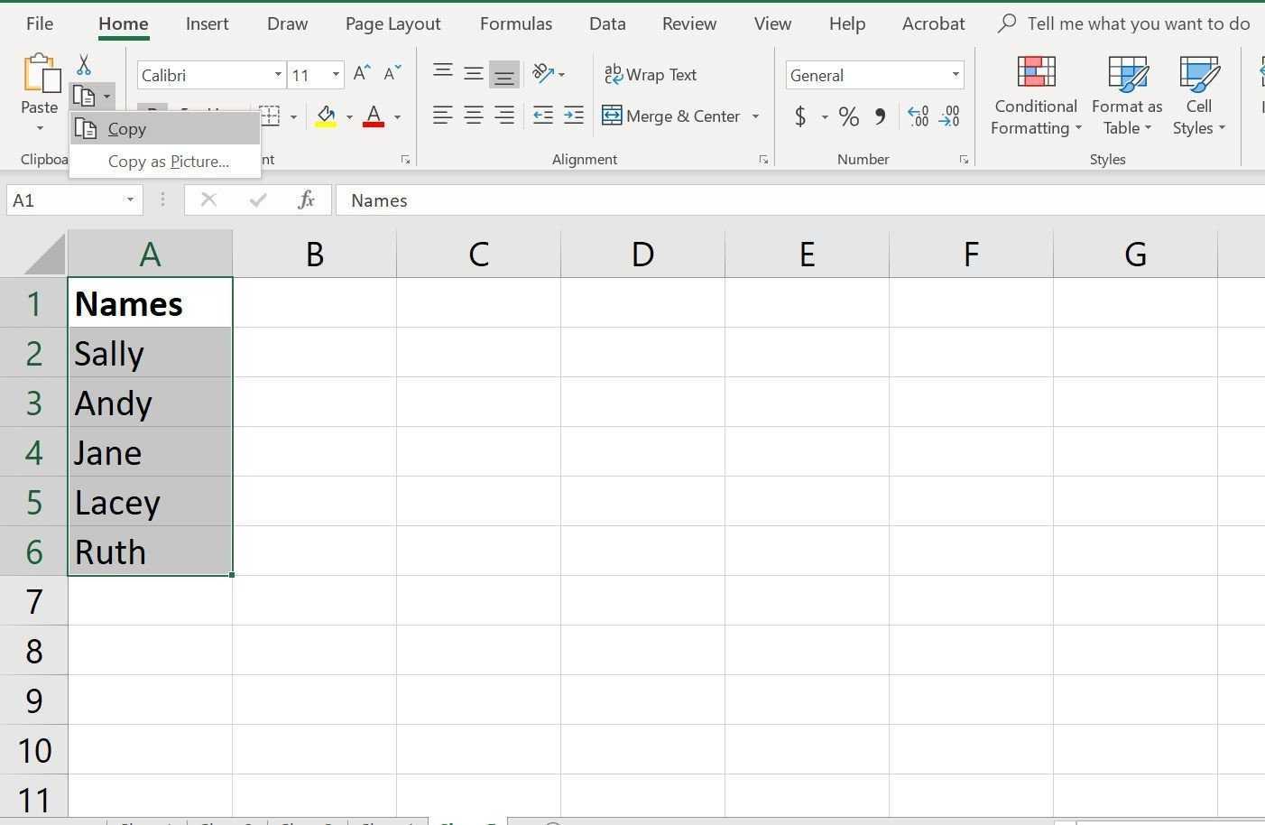1265x825 pixels.
Task: Click the Accounting Number Format dollar icon
Action: coord(801,116)
